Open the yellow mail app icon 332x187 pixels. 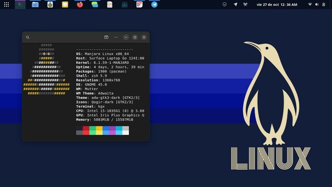[x=65, y=5]
